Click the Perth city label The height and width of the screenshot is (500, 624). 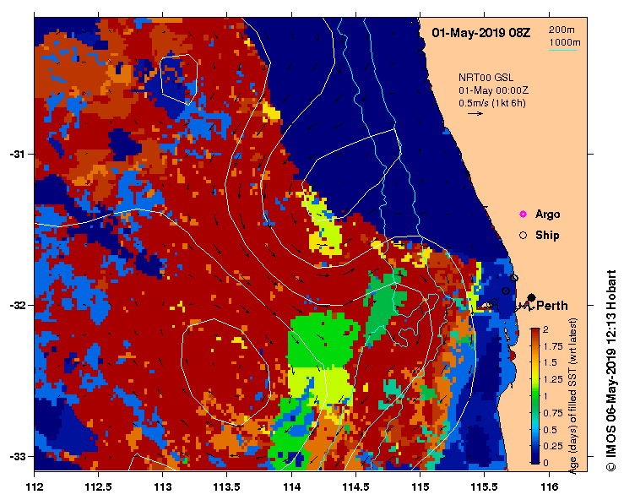click(x=552, y=306)
